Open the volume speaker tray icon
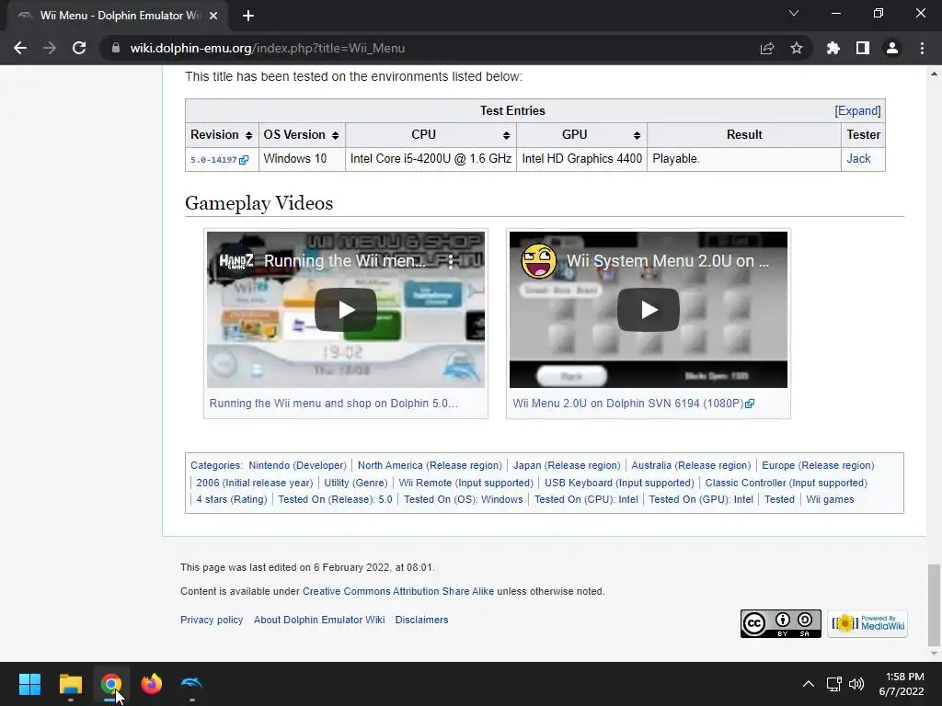 click(x=856, y=684)
